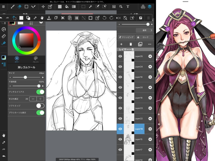
Task: Add a new layer with plus icon
Action: (121, 44)
